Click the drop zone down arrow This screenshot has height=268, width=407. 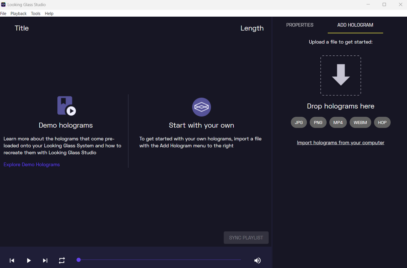[341, 75]
